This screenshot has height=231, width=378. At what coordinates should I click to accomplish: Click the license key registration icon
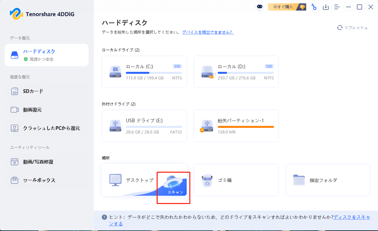(x=314, y=7)
